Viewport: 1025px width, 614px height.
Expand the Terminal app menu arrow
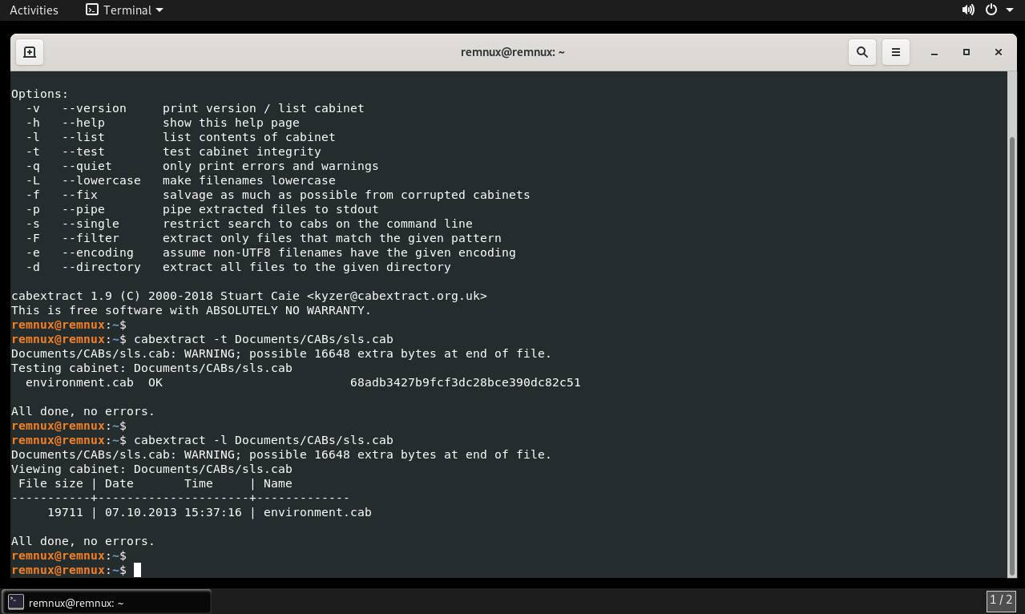click(x=159, y=10)
